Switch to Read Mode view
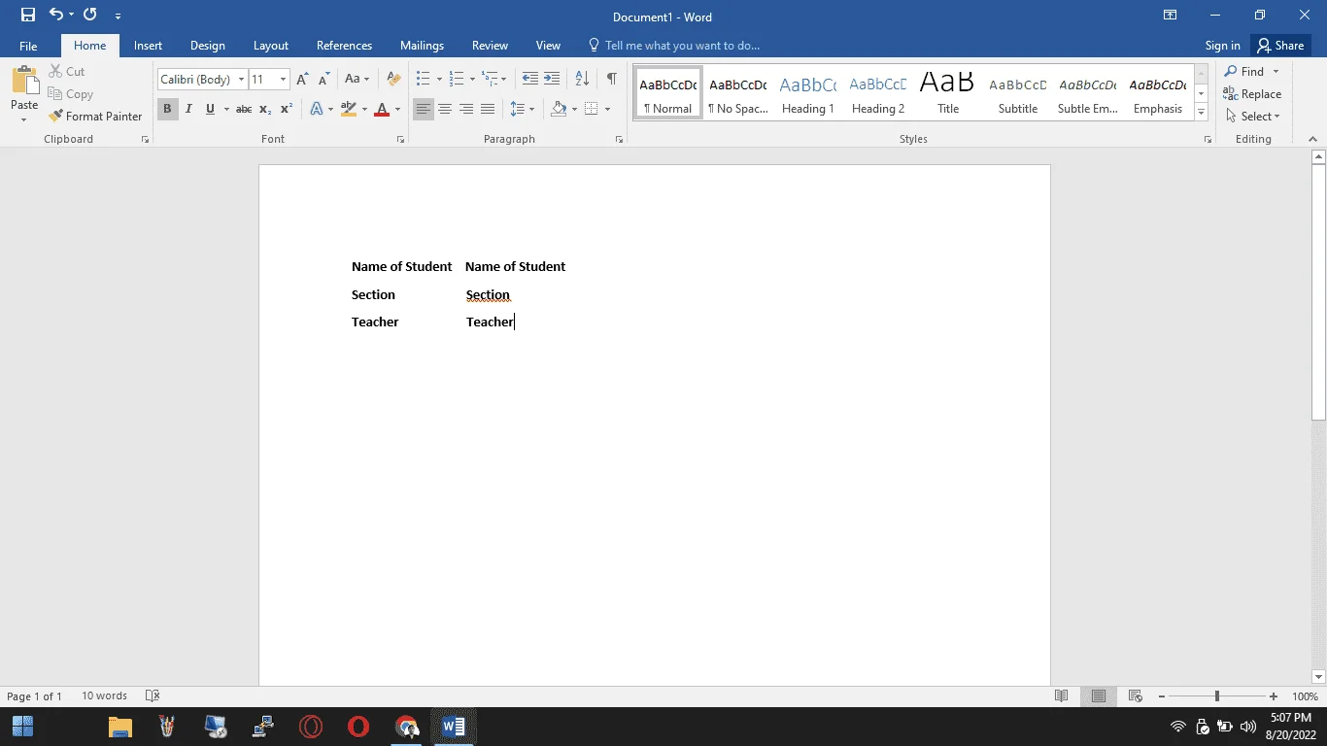Viewport: 1327px width, 746px height. 1062,696
